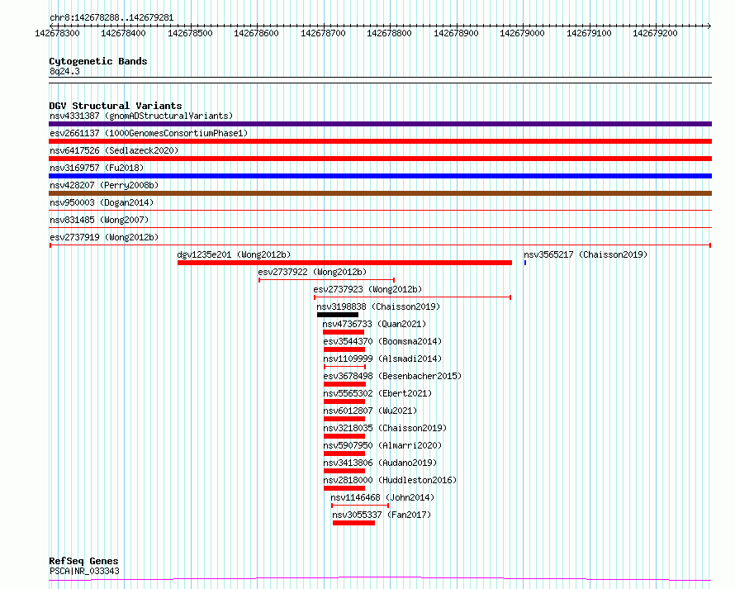Select the 8q24.3 cytogenetic band label
The height and width of the screenshot is (589, 735).
point(64,71)
